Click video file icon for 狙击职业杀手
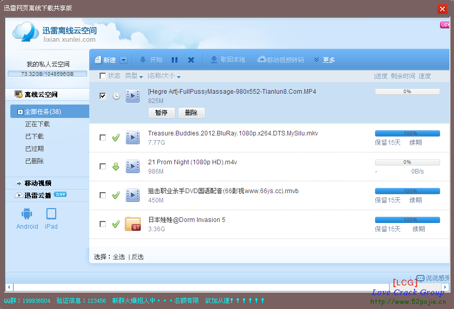Viewport: 454px width, 309px height. [133, 195]
